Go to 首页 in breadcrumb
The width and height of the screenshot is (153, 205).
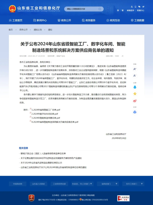click(x=11, y=30)
